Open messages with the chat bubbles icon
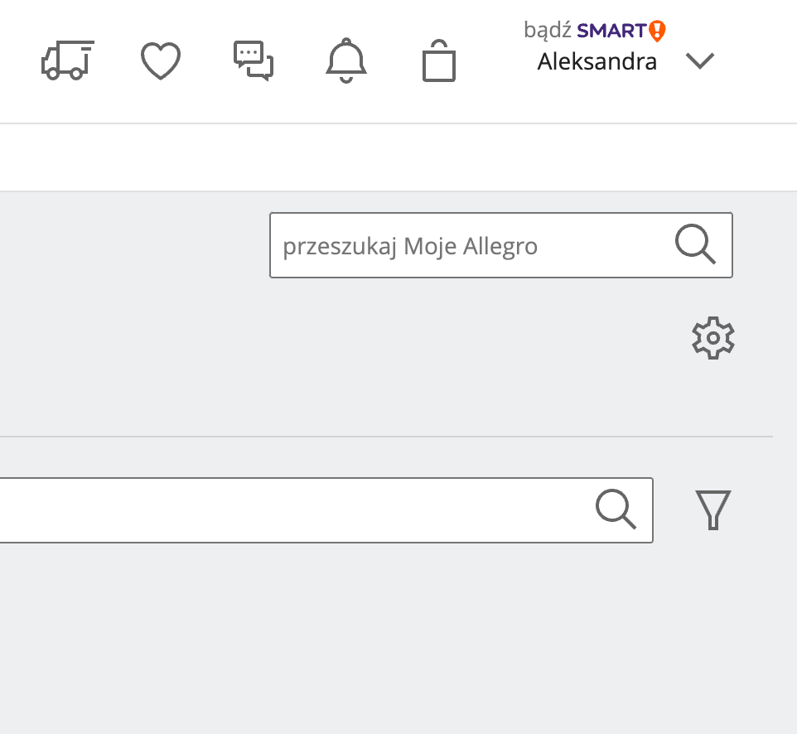The width and height of the screenshot is (797, 734). click(x=254, y=61)
